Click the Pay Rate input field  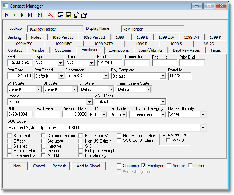click(x=20, y=76)
